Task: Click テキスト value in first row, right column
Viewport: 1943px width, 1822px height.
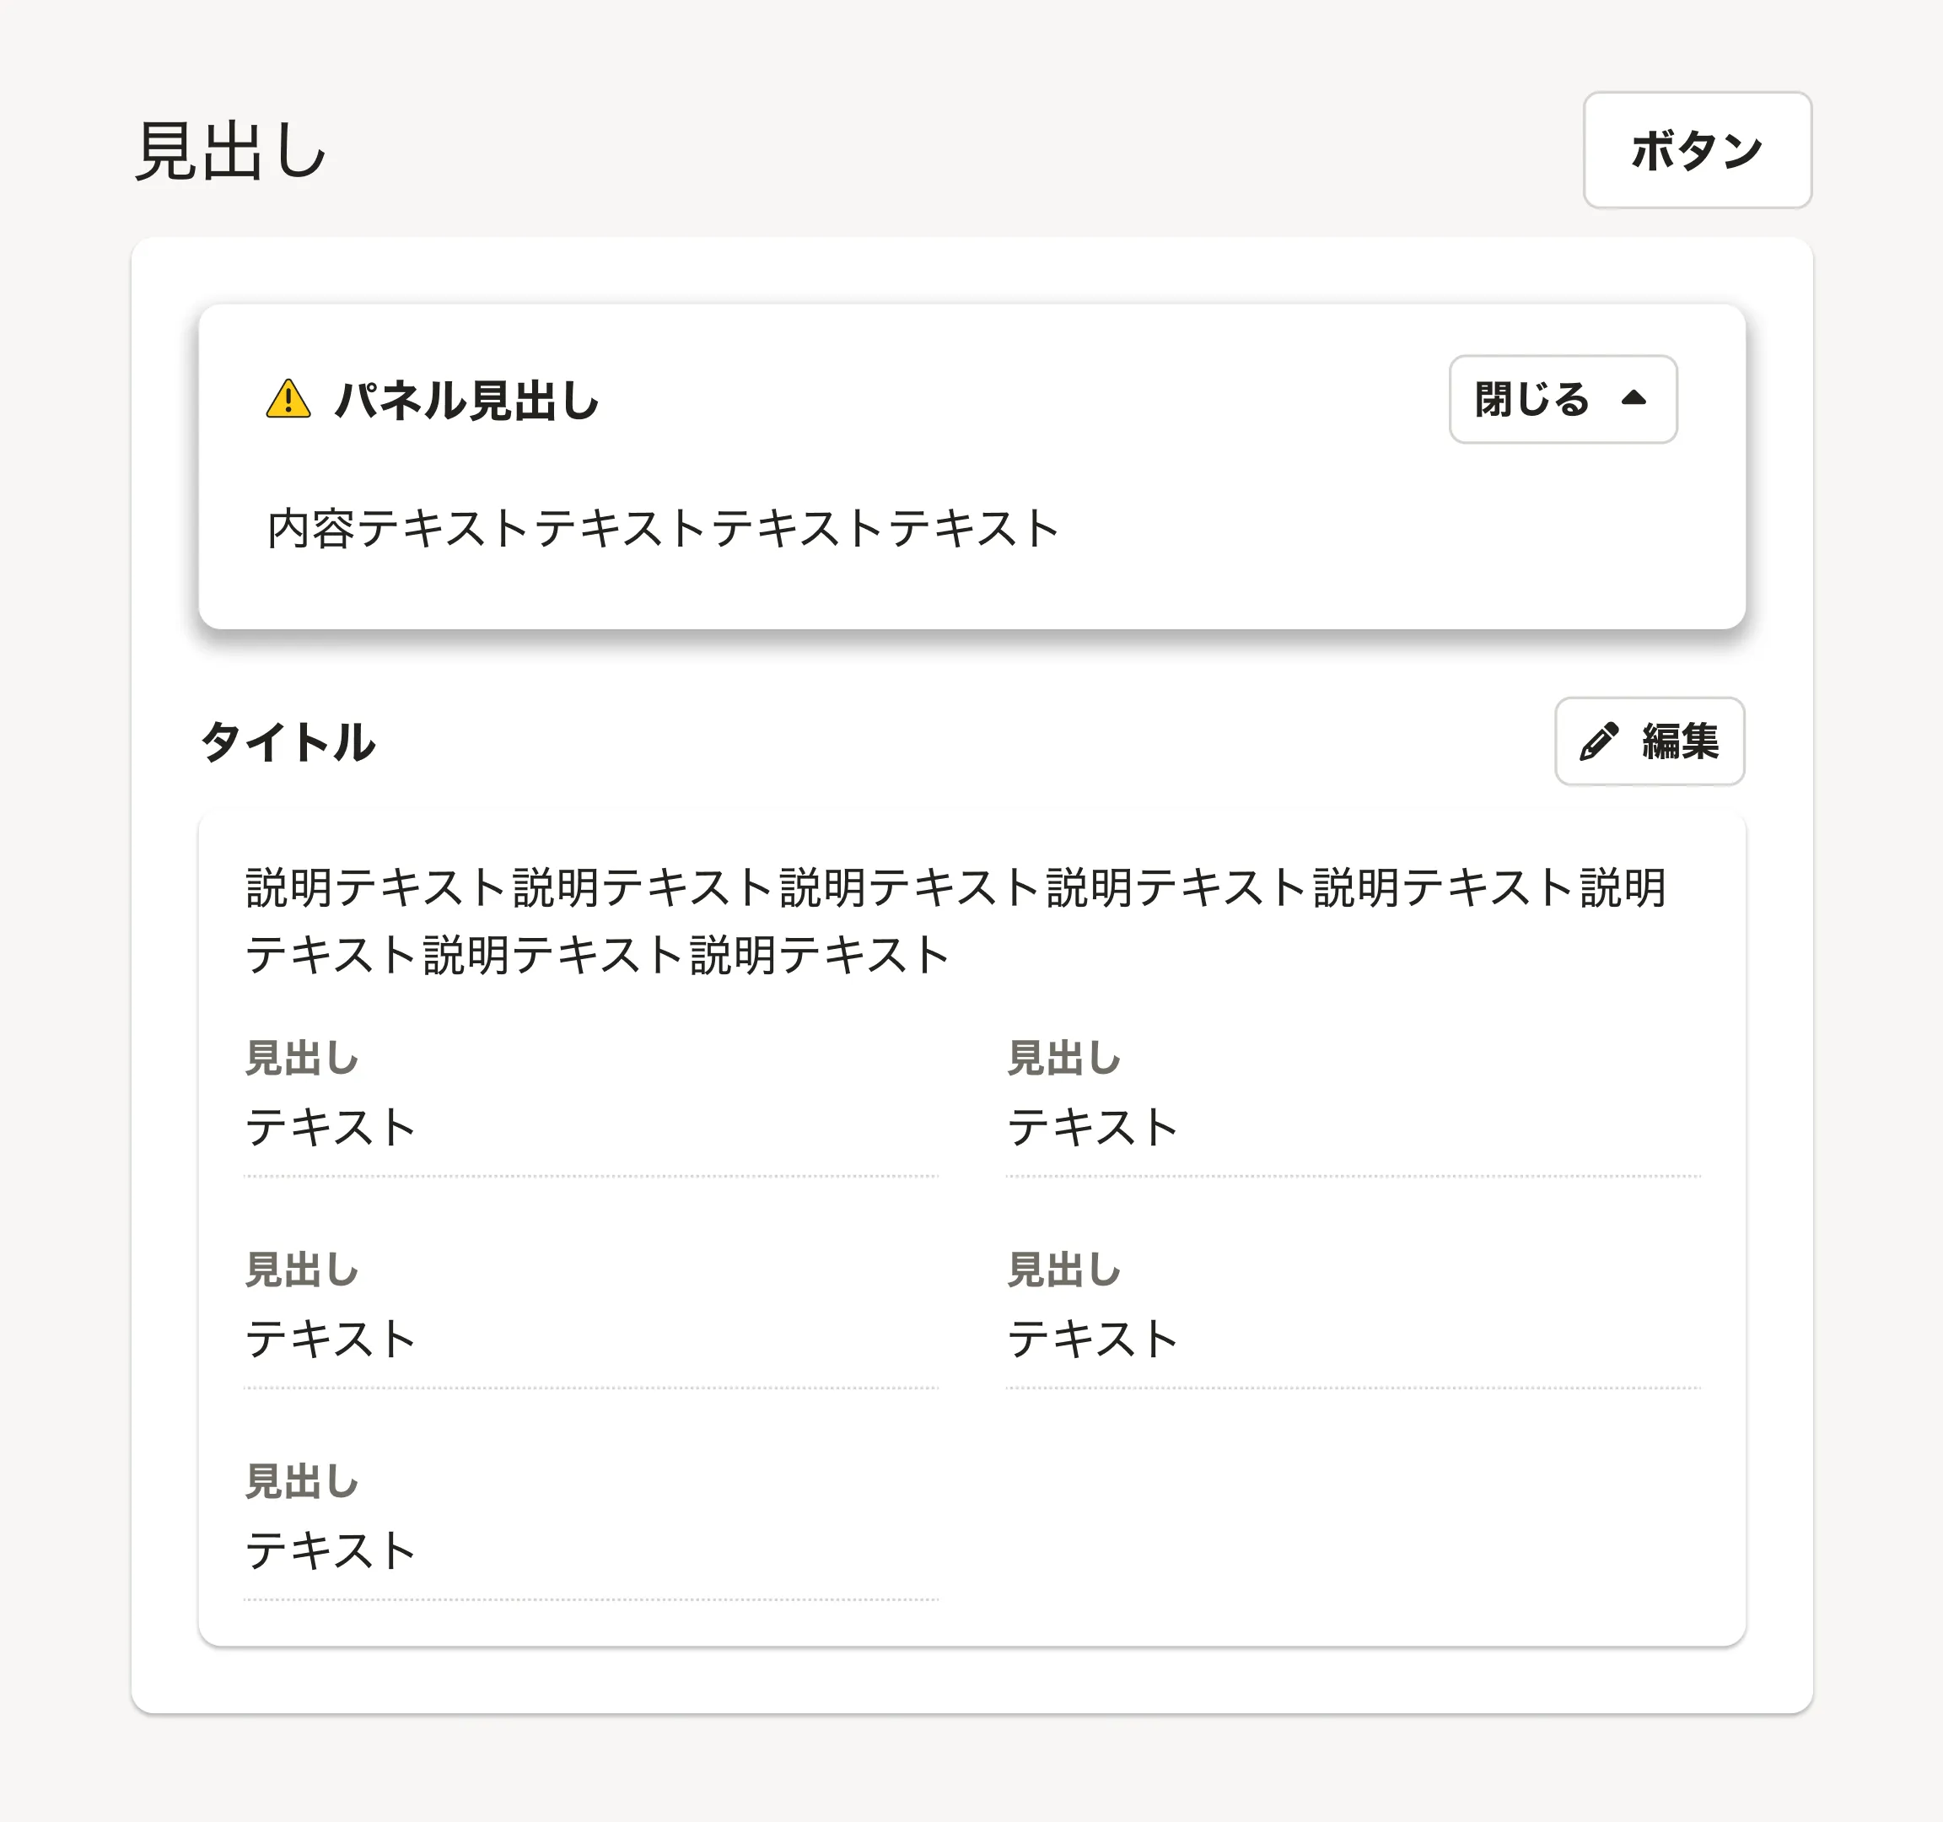Action: point(1093,1127)
